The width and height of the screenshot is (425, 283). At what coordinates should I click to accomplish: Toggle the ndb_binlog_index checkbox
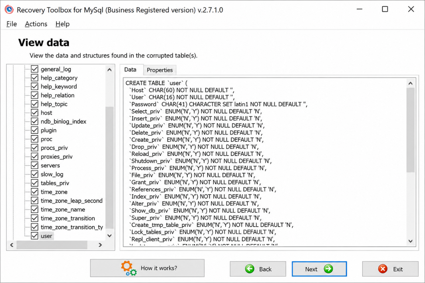click(x=35, y=121)
